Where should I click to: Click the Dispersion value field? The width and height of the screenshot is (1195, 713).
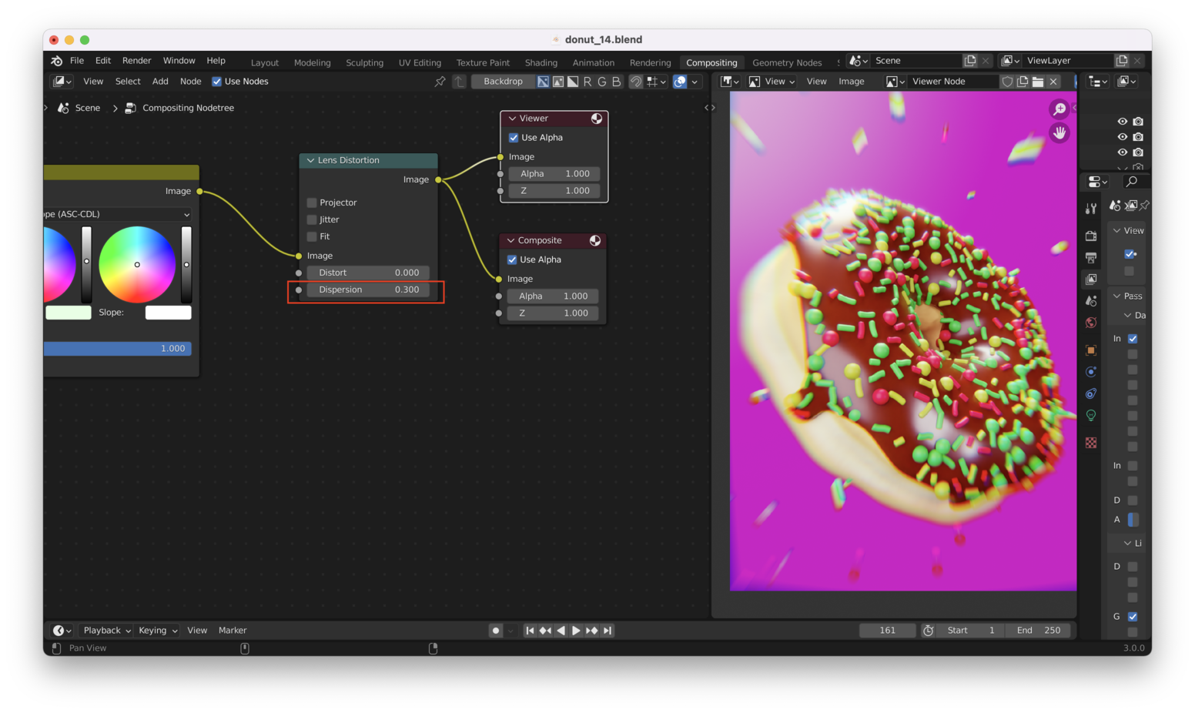(368, 290)
